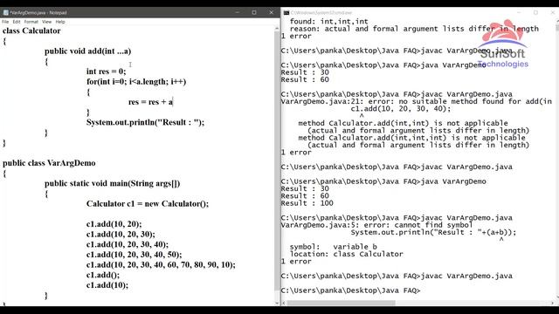559x314 pixels.
Task: Click the 'cannot find symbol' error line
Action: 376,225
